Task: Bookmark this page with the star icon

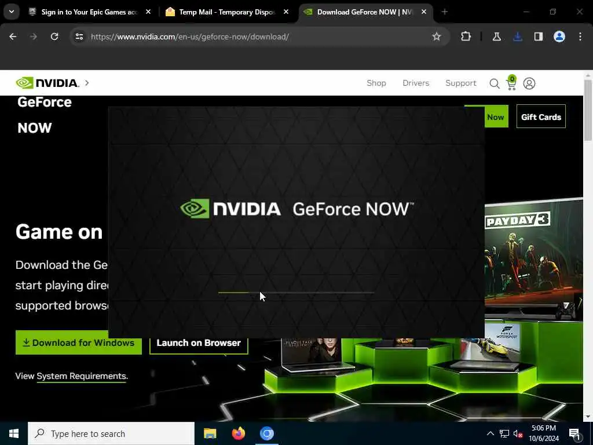Action: [437, 37]
